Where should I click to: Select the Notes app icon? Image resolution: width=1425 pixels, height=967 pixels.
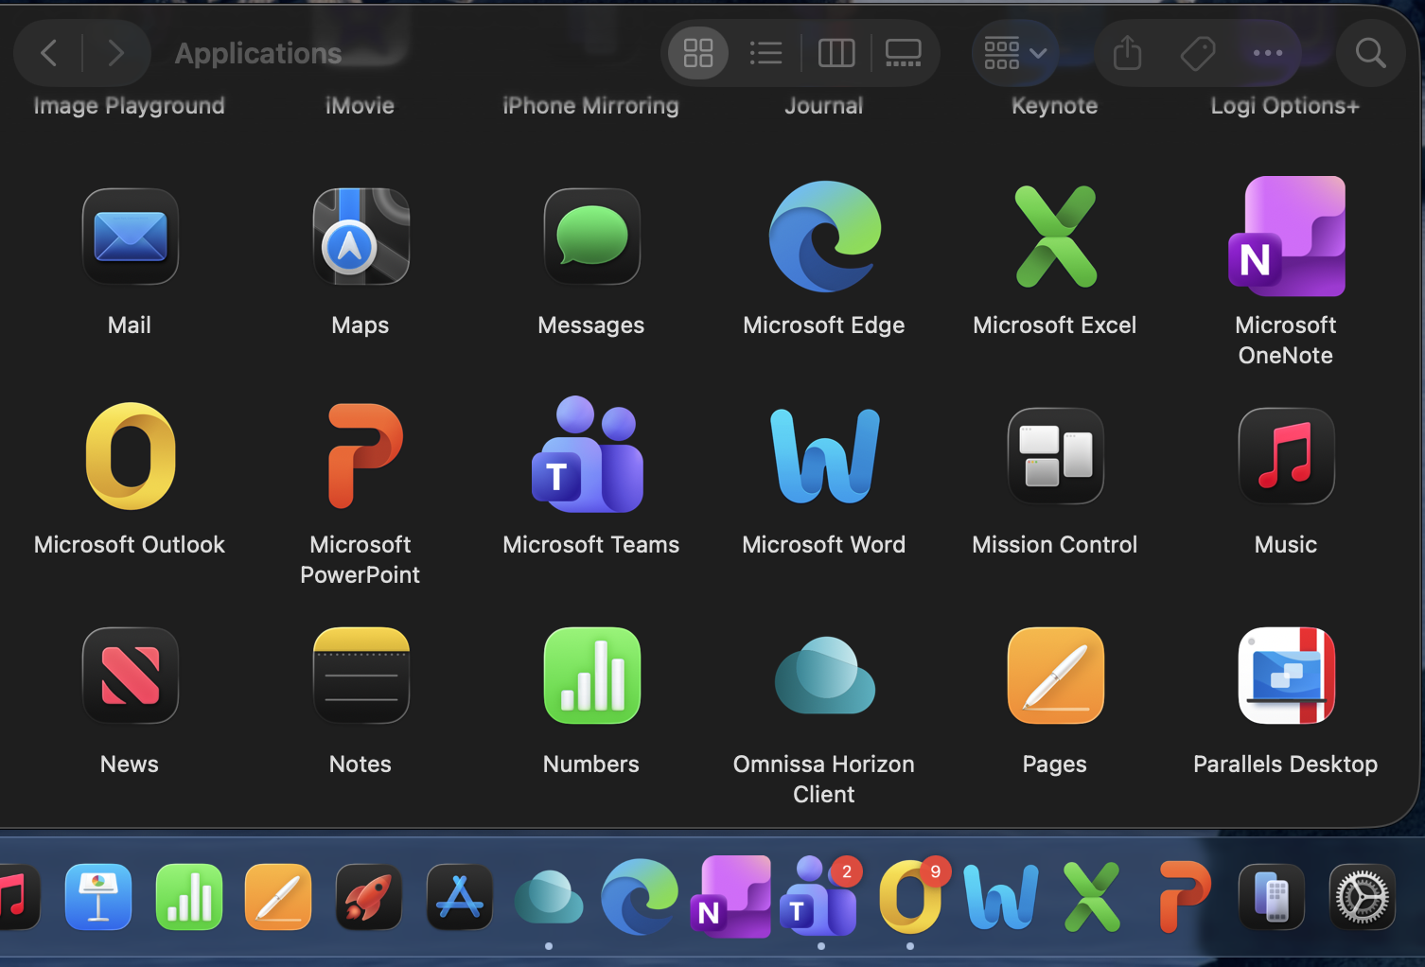click(361, 676)
